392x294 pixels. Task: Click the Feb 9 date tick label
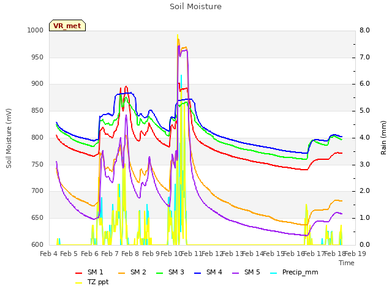pos(151,254)
